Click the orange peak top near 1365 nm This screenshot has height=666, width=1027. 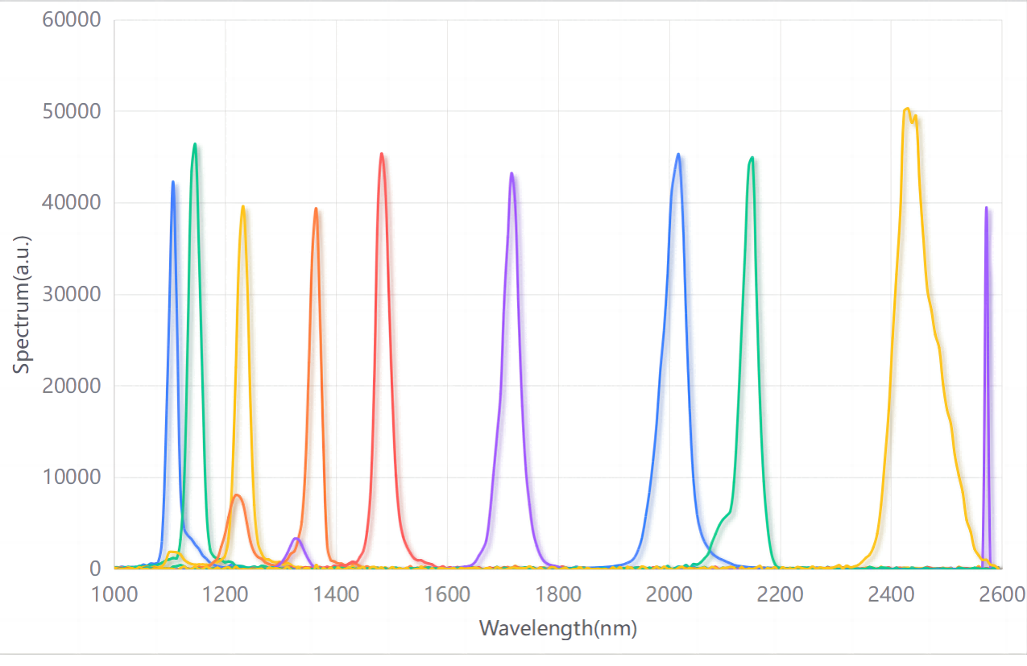(316, 209)
